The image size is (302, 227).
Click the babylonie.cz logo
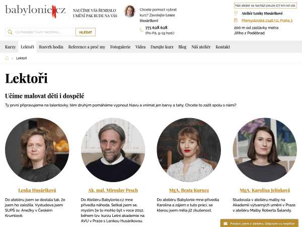pyautogui.click(x=35, y=11)
